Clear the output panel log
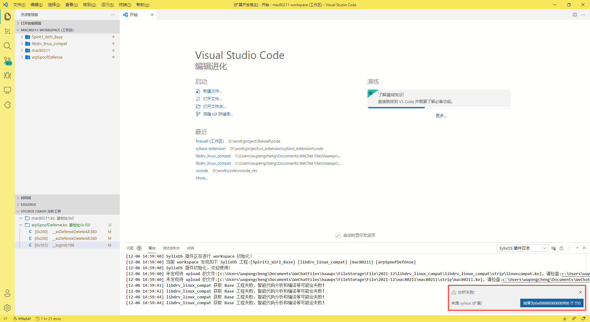The height and width of the screenshot is (322, 590). click(x=553, y=248)
